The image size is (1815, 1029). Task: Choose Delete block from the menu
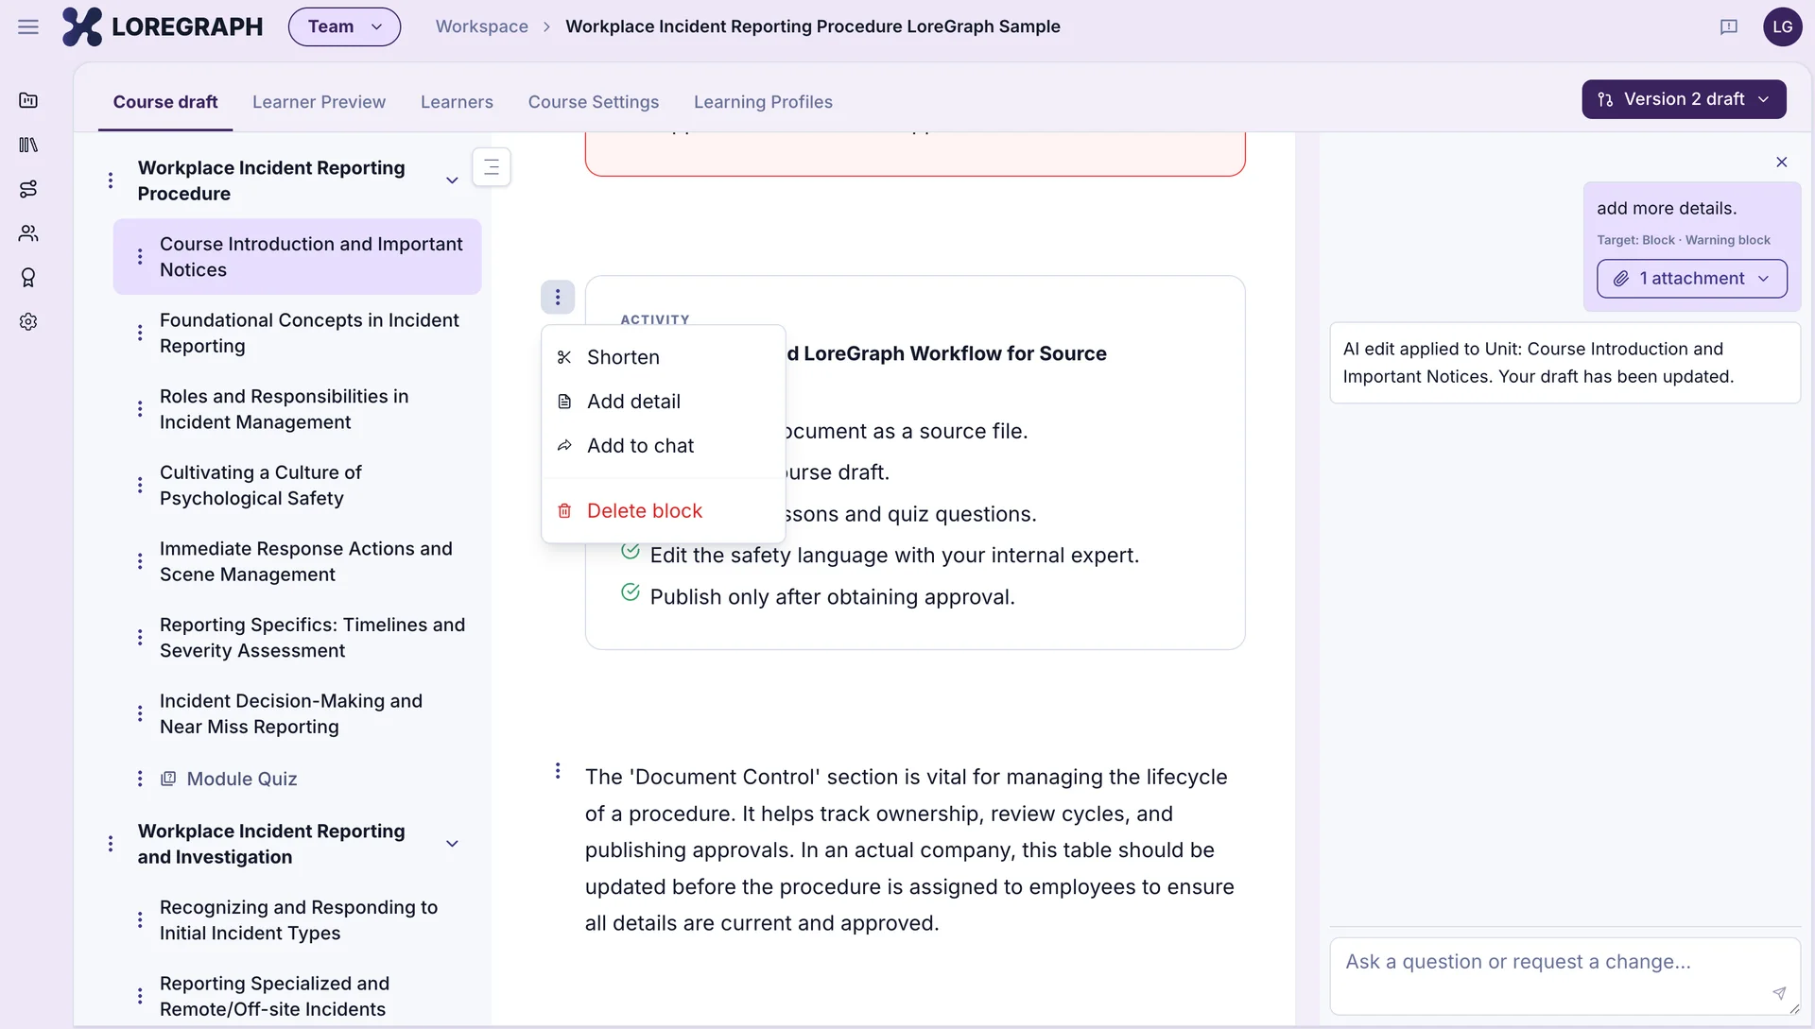pyautogui.click(x=663, y=511)
